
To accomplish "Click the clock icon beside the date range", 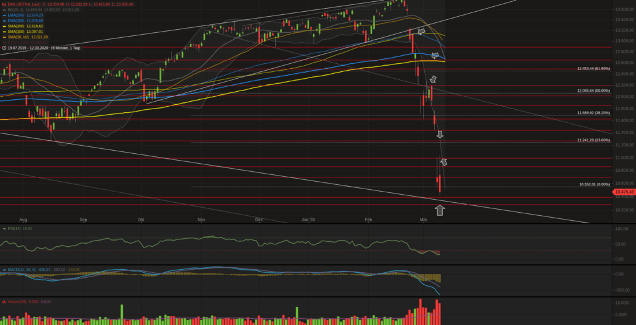I will (4, 48).
